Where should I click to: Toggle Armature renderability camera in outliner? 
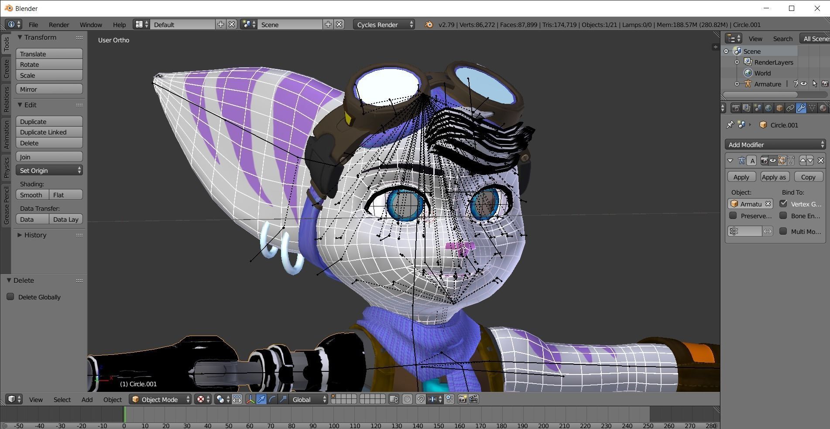pos(825,84)
